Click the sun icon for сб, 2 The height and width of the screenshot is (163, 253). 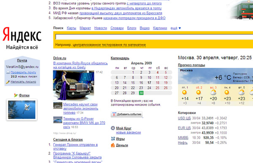(199, 92)
